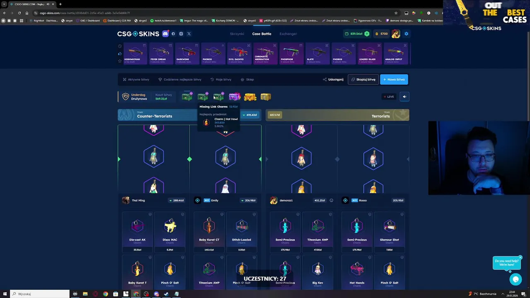This screenshot has width=530, height=298.
Task: Open the Glamour Shot charm card
Action: (x=389, y=232)
